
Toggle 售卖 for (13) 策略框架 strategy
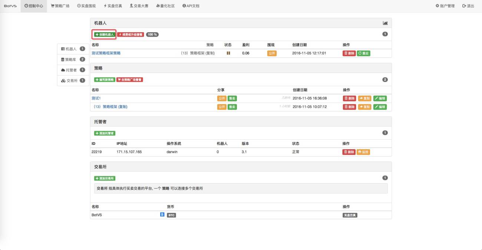pyautogui.click(x=232, y=107)
